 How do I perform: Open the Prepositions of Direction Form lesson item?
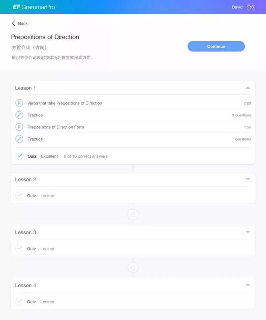coord(133,127)
